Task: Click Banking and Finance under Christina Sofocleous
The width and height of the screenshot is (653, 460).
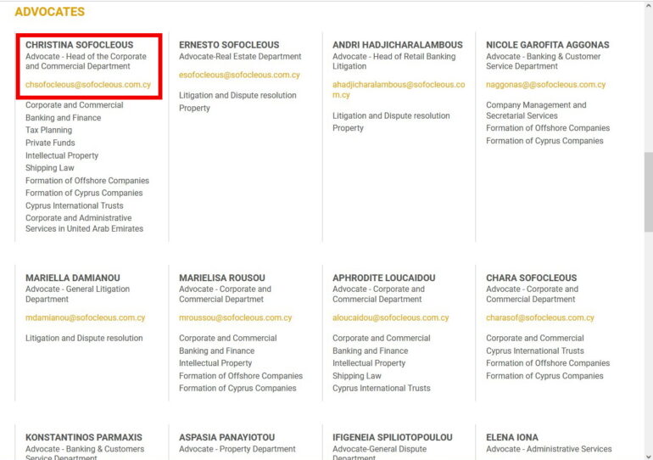Action: 64,117
